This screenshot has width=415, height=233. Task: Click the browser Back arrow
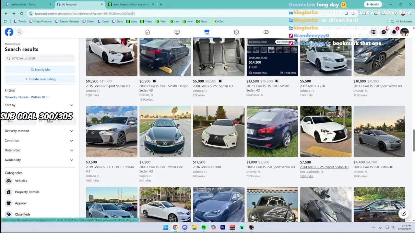click(x=6, y=14)
